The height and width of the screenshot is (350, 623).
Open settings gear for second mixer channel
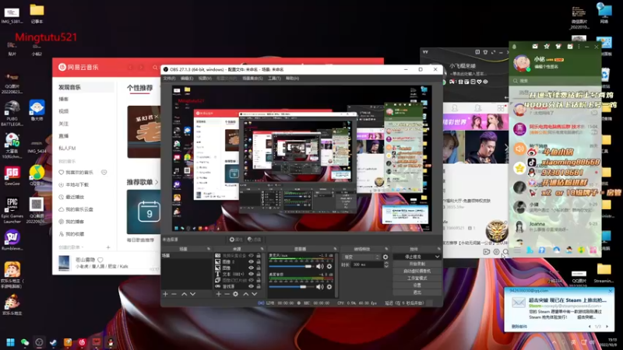[x=329, y=286]
